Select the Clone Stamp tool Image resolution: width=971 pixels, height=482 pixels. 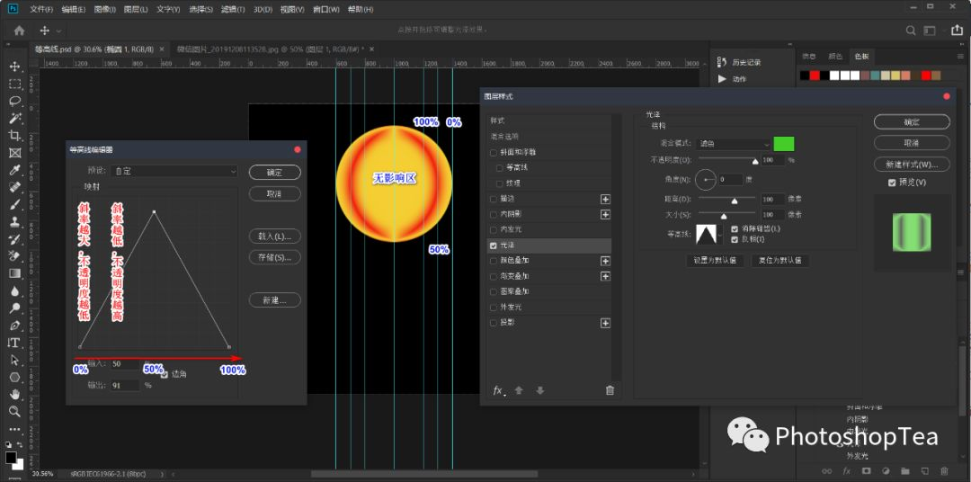(15, 221)
